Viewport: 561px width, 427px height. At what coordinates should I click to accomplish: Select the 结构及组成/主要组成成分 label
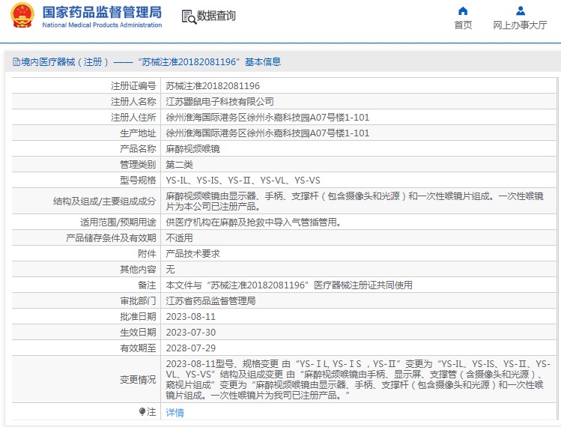coord(104,202)
